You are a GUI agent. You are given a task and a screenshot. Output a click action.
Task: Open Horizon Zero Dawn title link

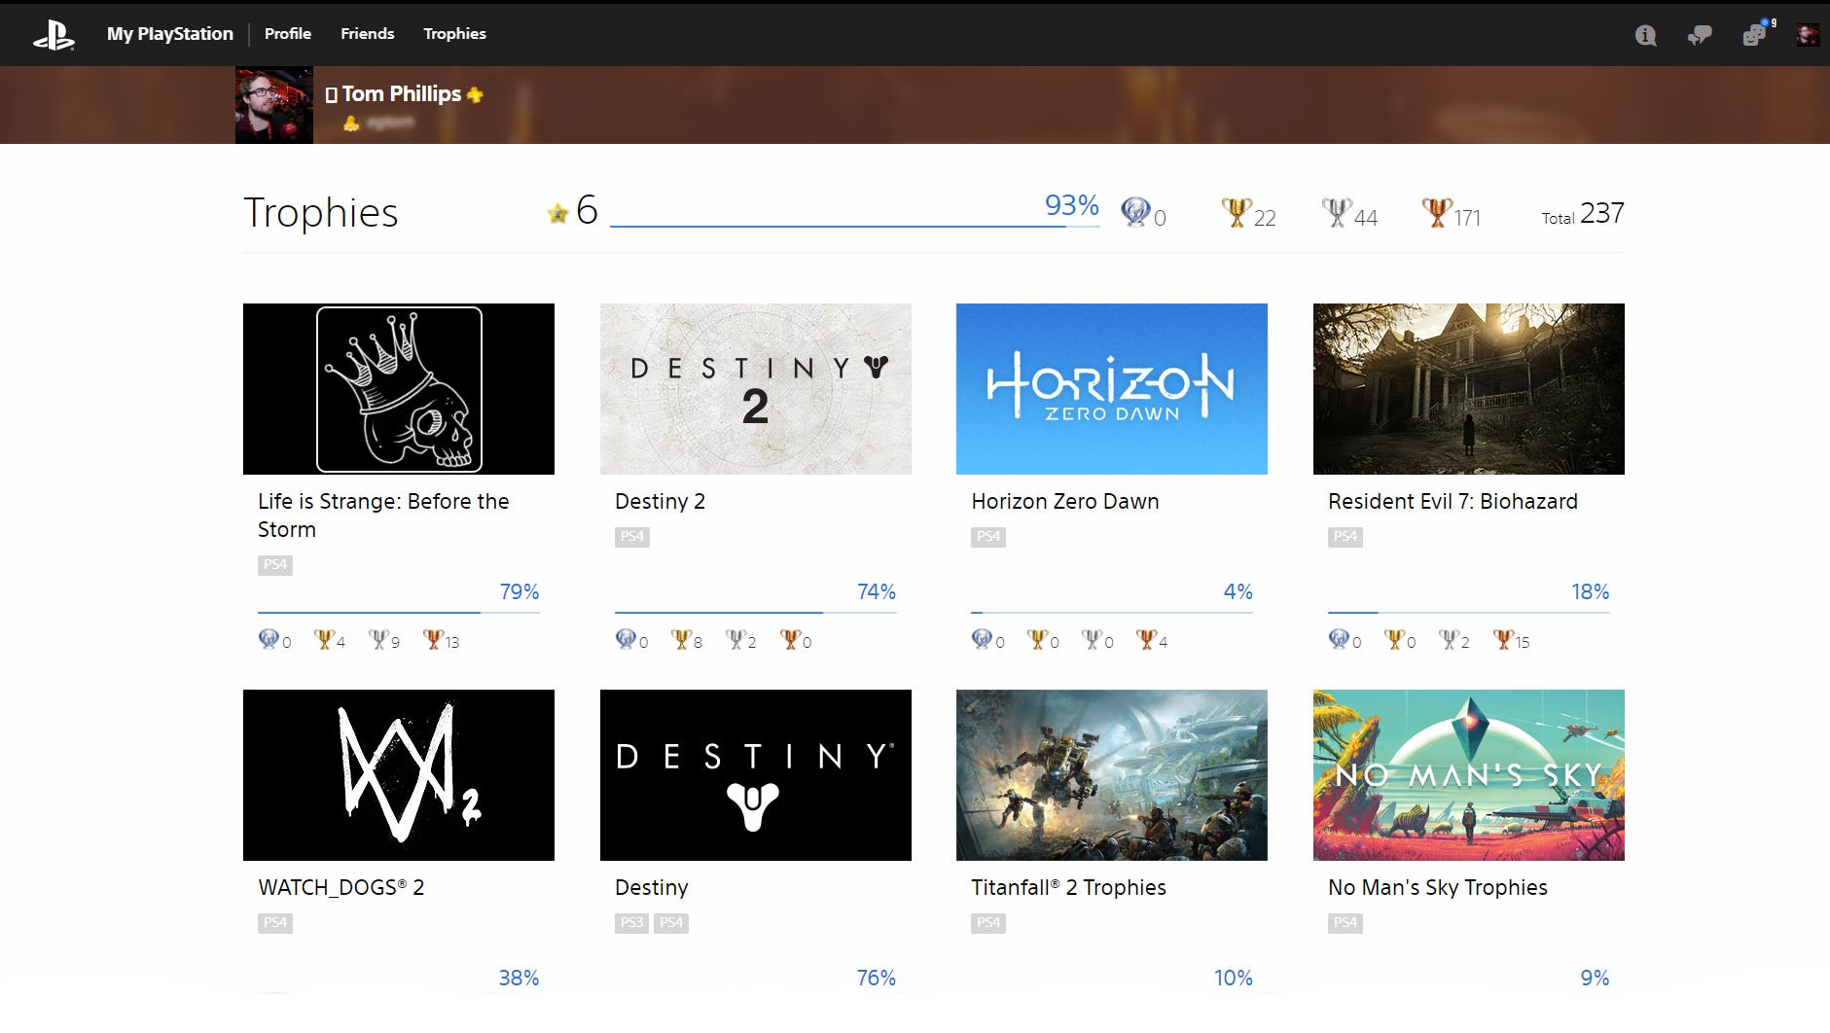(1065, 502)
